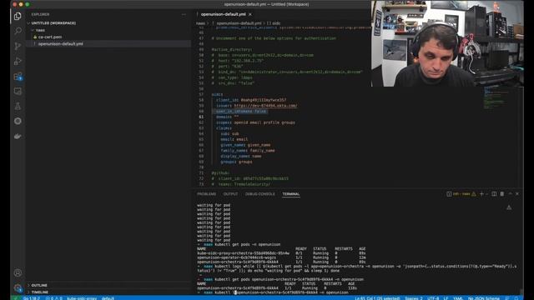Click line 61 domain entry in editor

click(x=227, y=117)
